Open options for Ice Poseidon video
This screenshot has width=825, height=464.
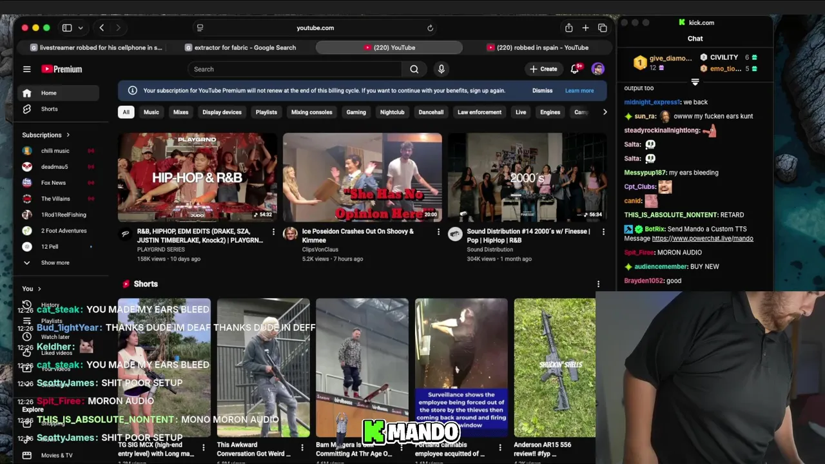[438, 232]
